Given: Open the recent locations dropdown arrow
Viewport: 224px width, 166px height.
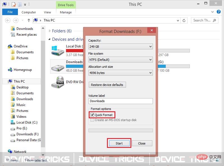Looking at the screenshot, I should (22, 20).
